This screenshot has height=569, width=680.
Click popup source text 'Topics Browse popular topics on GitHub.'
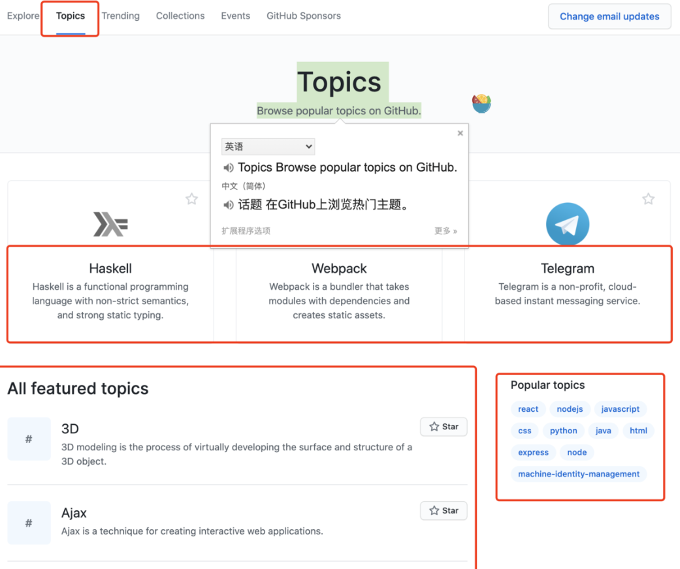348,168
